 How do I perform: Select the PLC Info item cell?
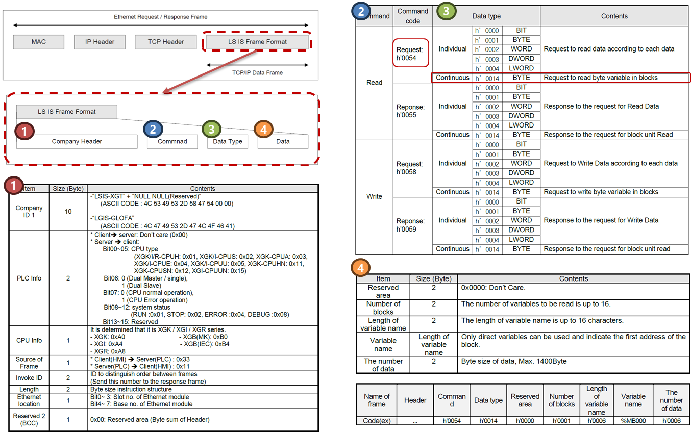point(29,278)
